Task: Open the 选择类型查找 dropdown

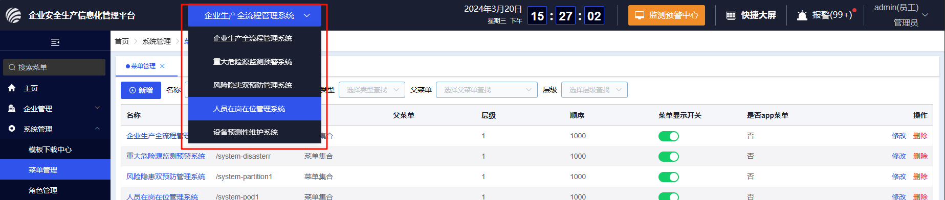Action: 372,90
